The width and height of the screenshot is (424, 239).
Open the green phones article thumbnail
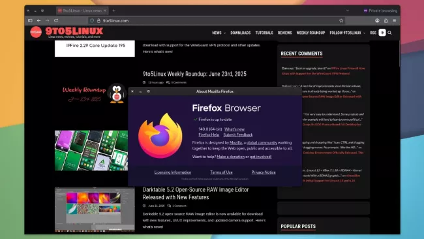click(x=91, y=150)
